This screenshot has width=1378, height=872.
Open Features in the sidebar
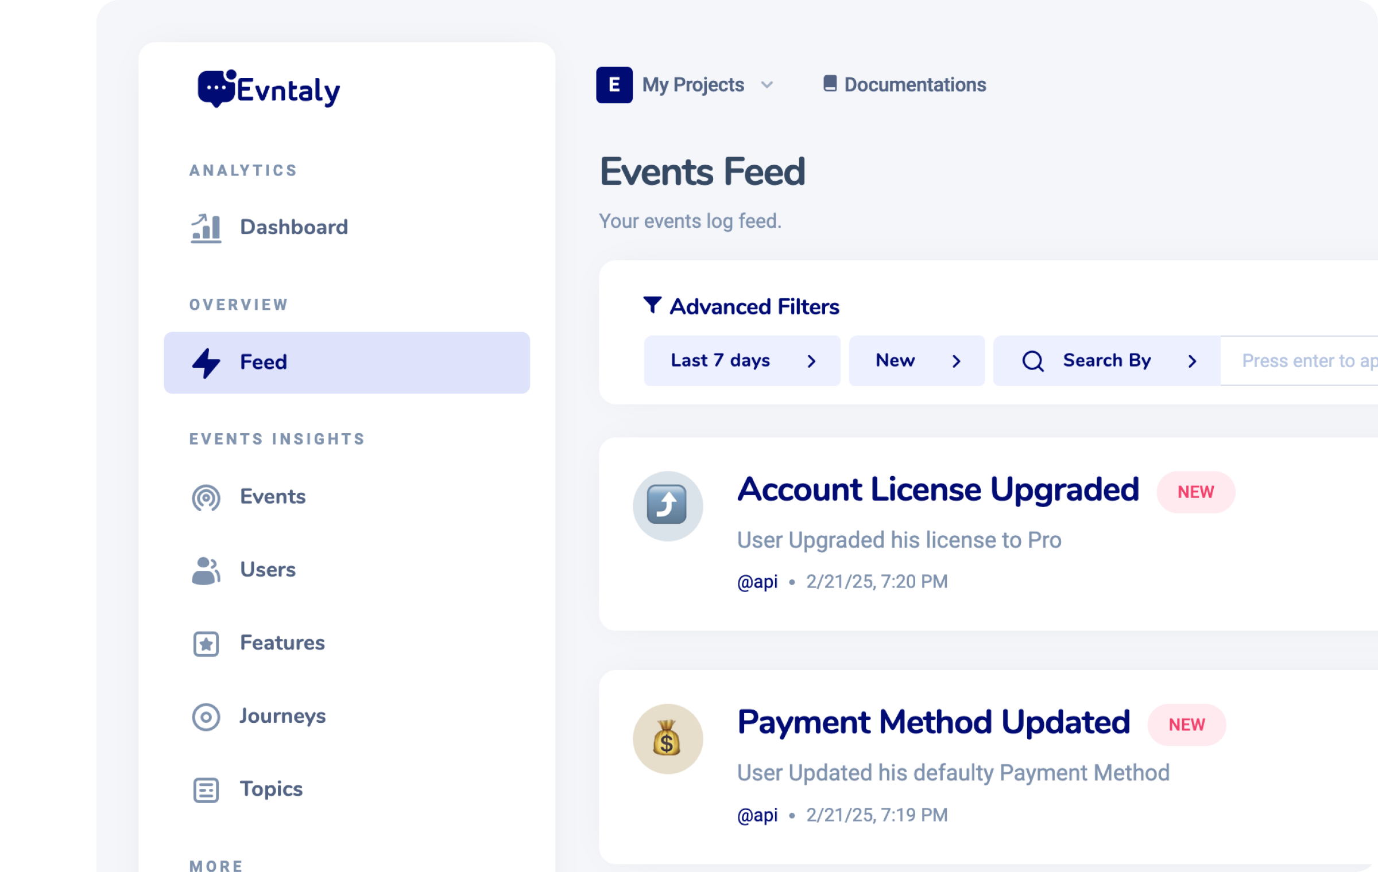[347, 644]
